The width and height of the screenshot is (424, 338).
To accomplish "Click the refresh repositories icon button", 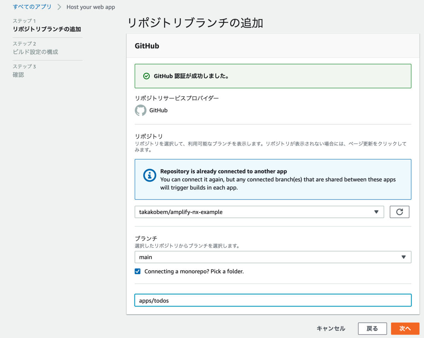I will pyautogui.click(x=399, y=212).
